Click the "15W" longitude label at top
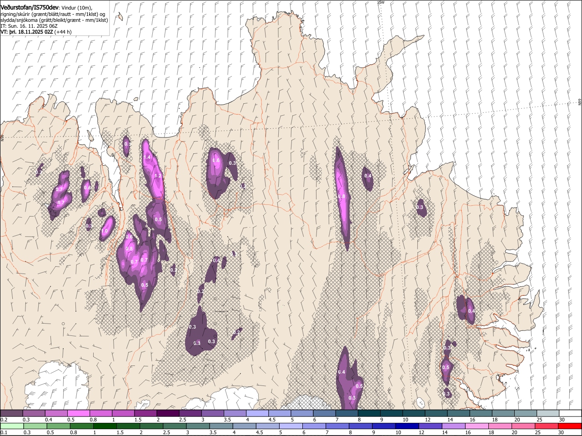 [381, 2]
